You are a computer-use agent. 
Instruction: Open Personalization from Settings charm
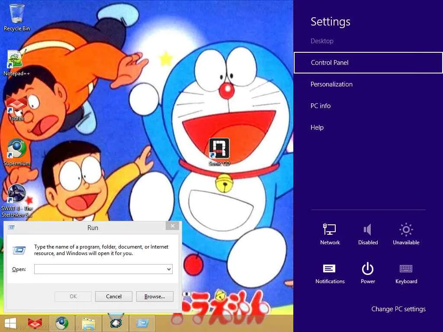tap(331, 84)
